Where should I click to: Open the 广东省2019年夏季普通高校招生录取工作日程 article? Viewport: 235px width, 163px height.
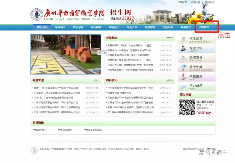[x=57, y=93]
